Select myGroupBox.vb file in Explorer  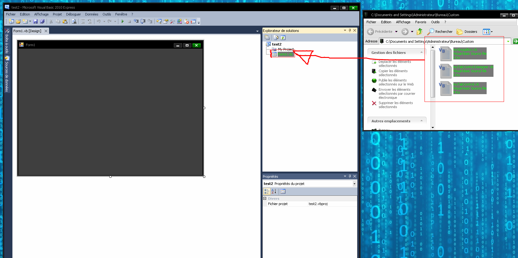463,54
